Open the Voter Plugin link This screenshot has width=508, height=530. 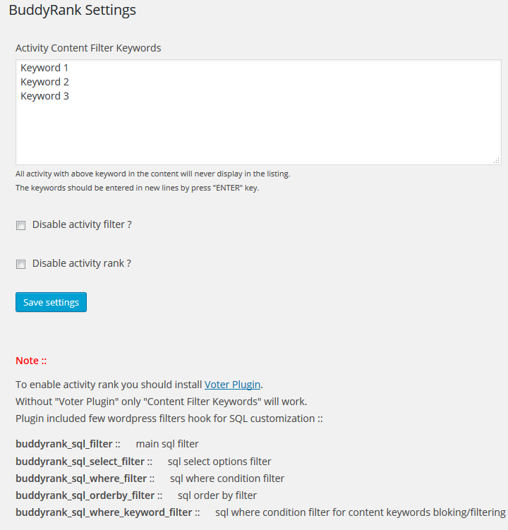coord(232,385)
